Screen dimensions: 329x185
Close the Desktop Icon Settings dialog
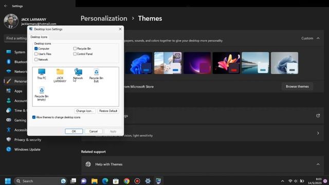point(120,29)
